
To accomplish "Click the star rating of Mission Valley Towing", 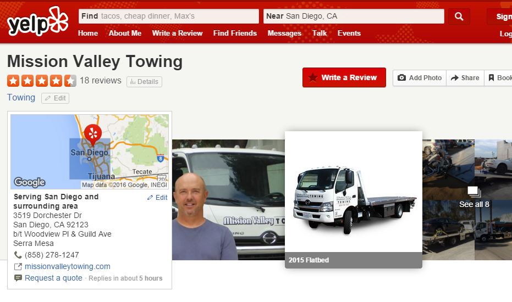I will (x=41, y=81).
